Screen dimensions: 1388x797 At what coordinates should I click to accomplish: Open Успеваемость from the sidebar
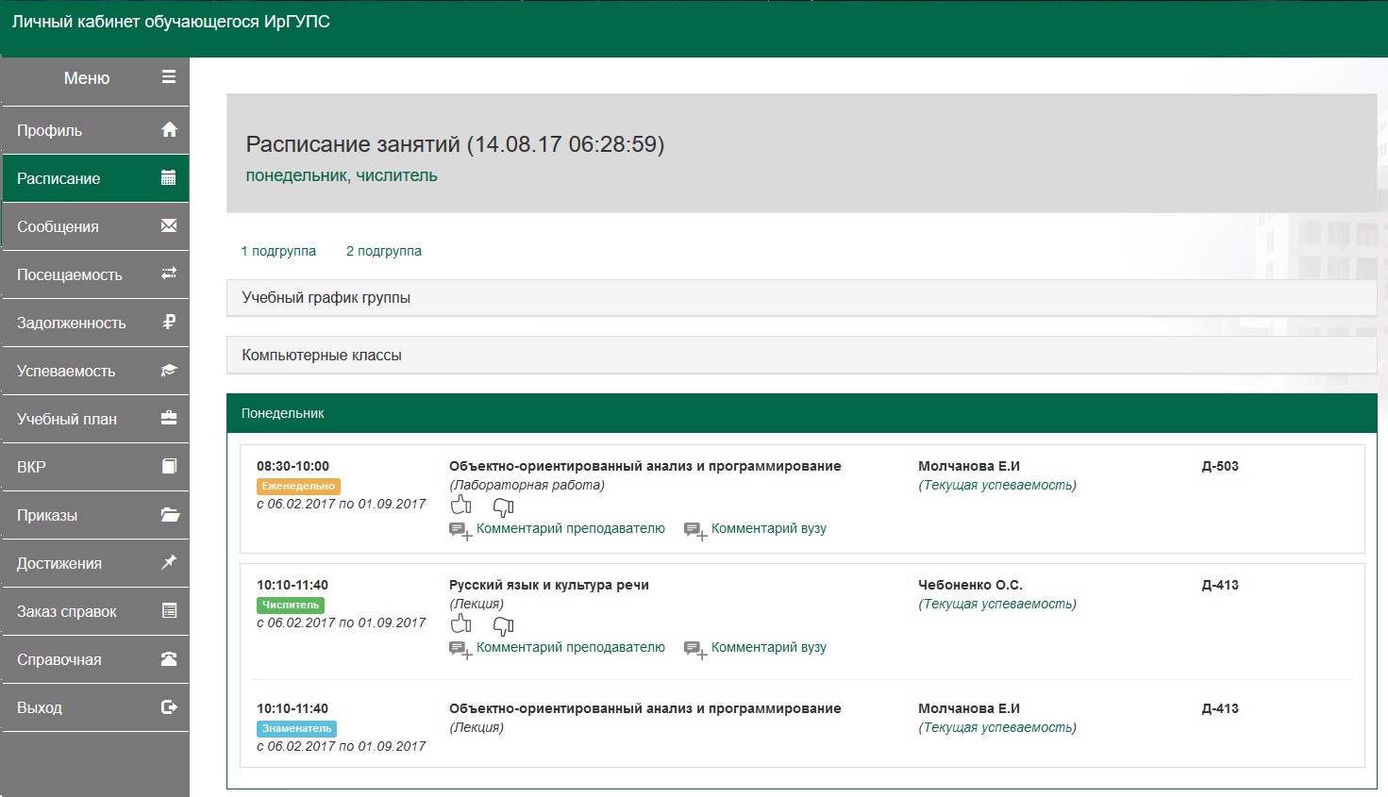pyautogui.click(x=95, y=371)
